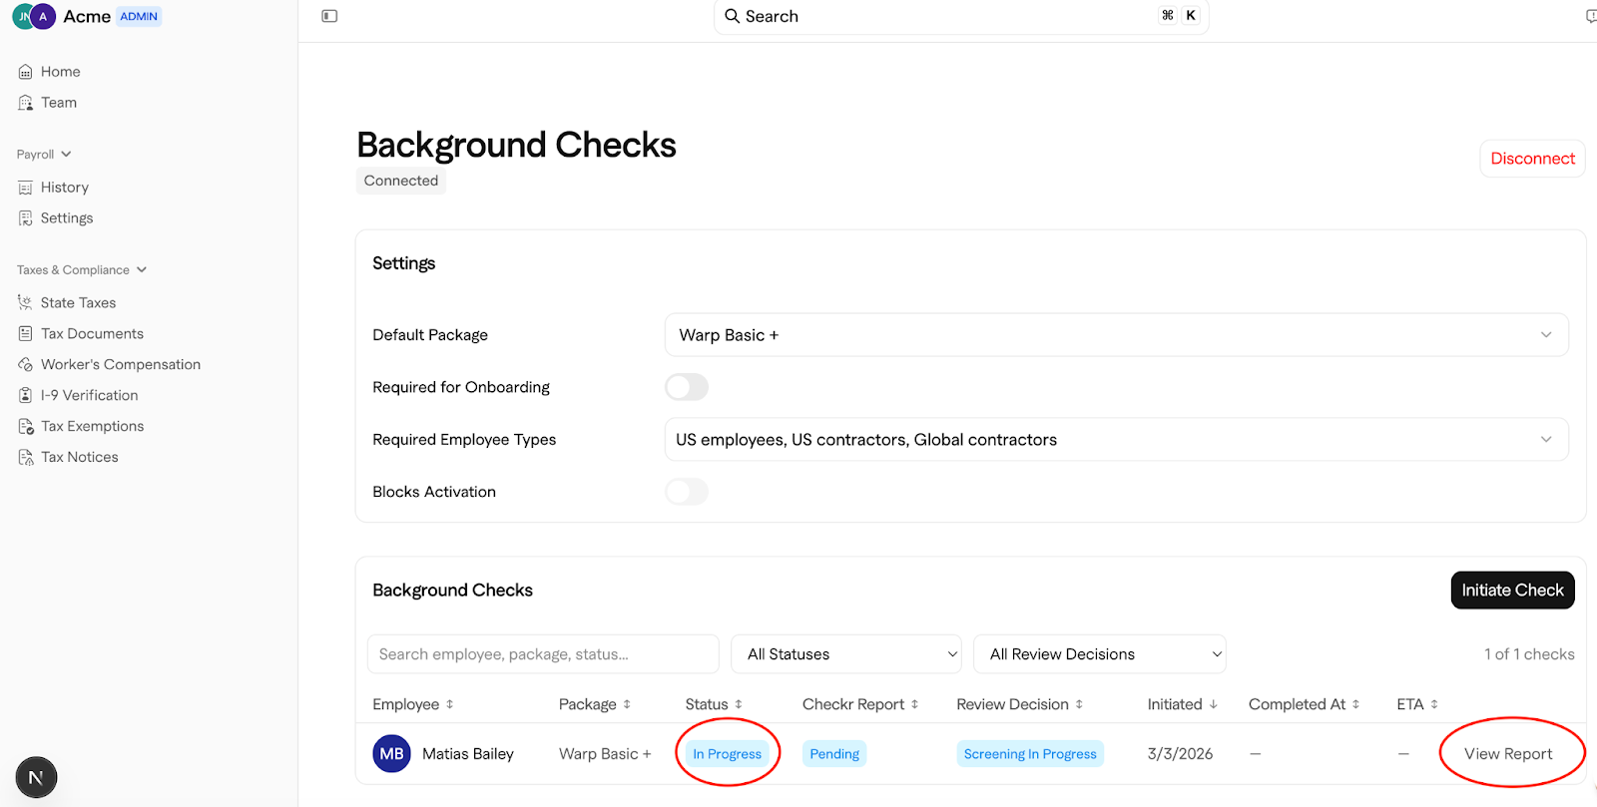Click the Tax Exemptions icon
The height and width of the screenshot is (807, 1597).
25,427
